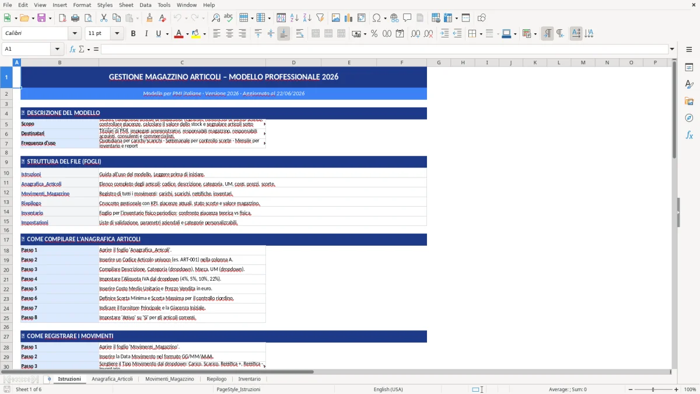This screenshot has width=700, height=394.
Task: Apply the red font color
Action: (178, 34)
